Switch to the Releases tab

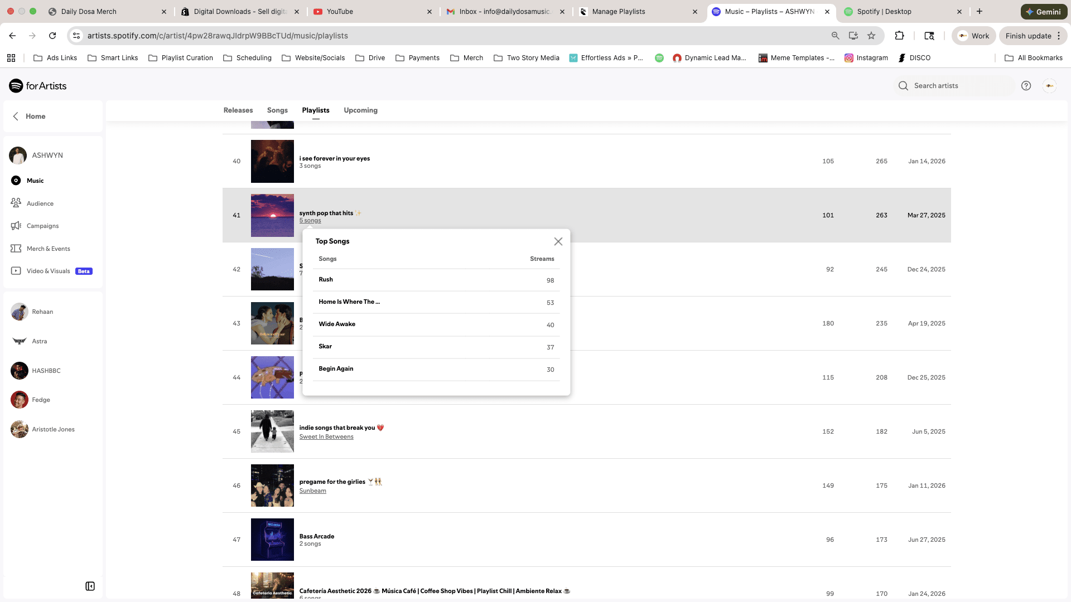pos(238,110)
